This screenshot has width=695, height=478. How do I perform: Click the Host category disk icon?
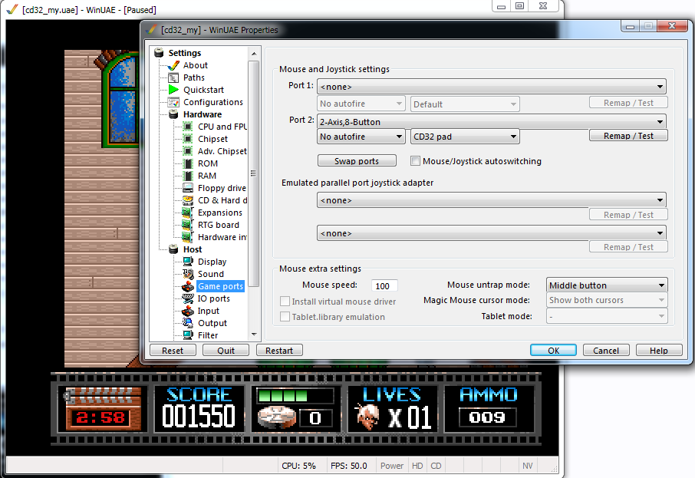173,249
